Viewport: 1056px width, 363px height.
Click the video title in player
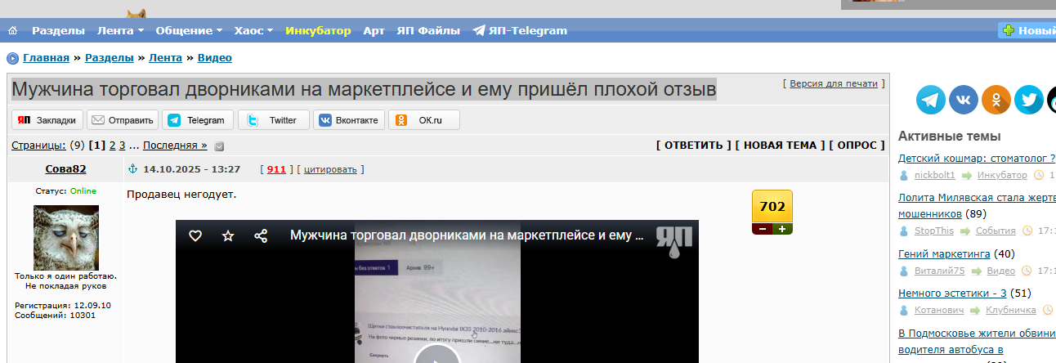(x=467, y=235)
